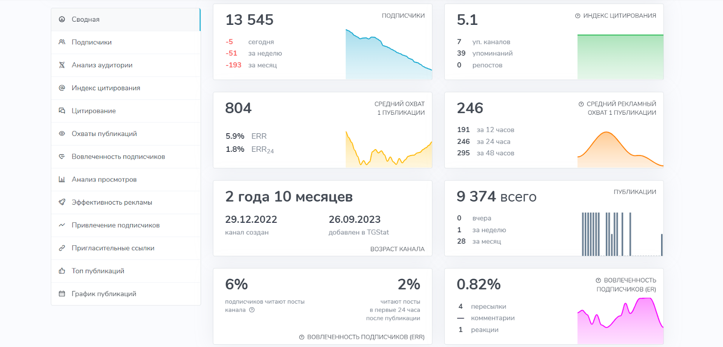The image size is (723, 347).
Task: Click the Анализ аудитории hourglass icon
Action: coord(62,65)
